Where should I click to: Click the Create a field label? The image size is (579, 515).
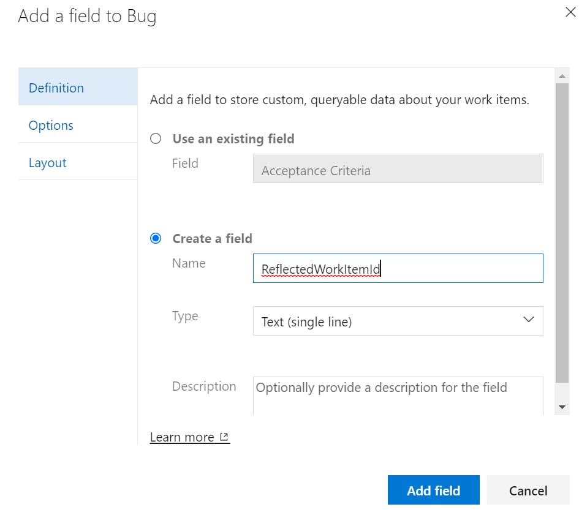213,238
